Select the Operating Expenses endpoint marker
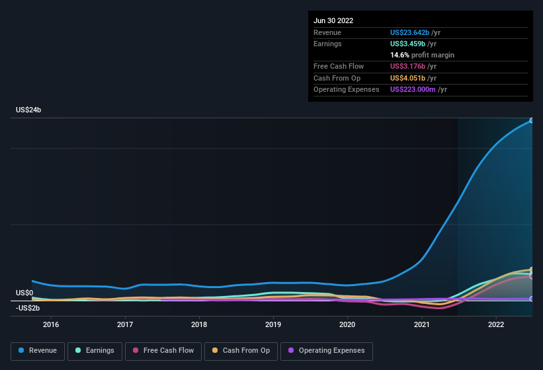The image size is (543, 370). pos(532,299)
